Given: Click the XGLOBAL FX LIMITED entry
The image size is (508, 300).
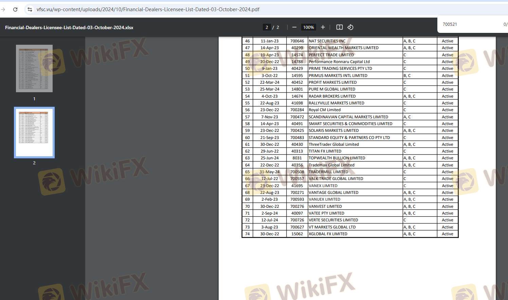Looking at the screenshot, I should coord(328,234).
